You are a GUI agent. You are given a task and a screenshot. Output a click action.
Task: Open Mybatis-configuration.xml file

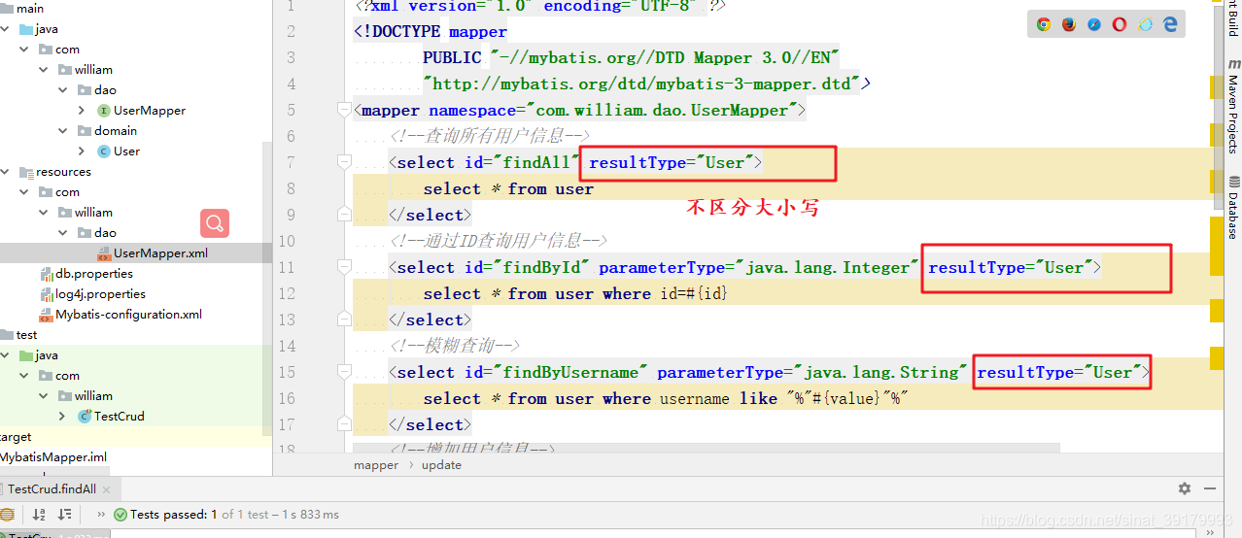(x=128, y=315)
